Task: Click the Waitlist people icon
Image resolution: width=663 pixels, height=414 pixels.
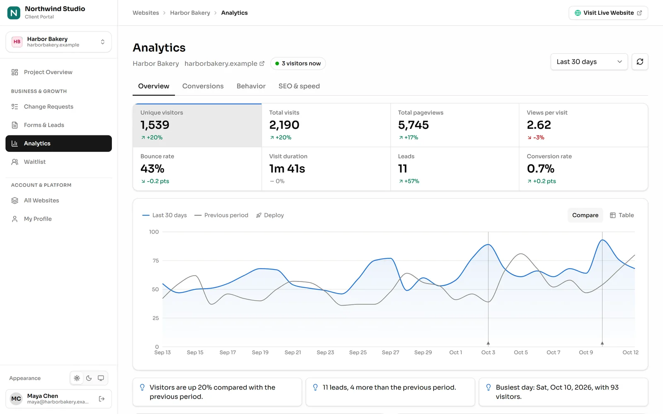Action: point(15,162)
